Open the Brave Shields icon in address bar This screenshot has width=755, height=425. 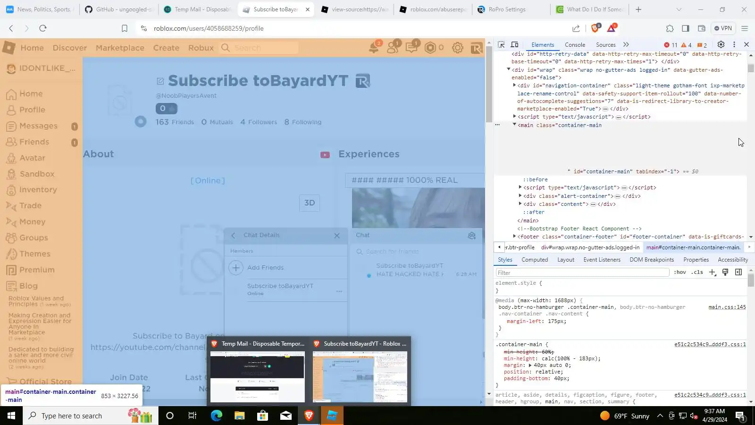click(x=595, y=28)
